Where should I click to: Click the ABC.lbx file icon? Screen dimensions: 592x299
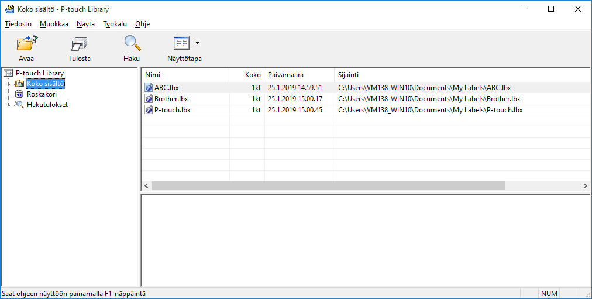click(x=149, y=88)
